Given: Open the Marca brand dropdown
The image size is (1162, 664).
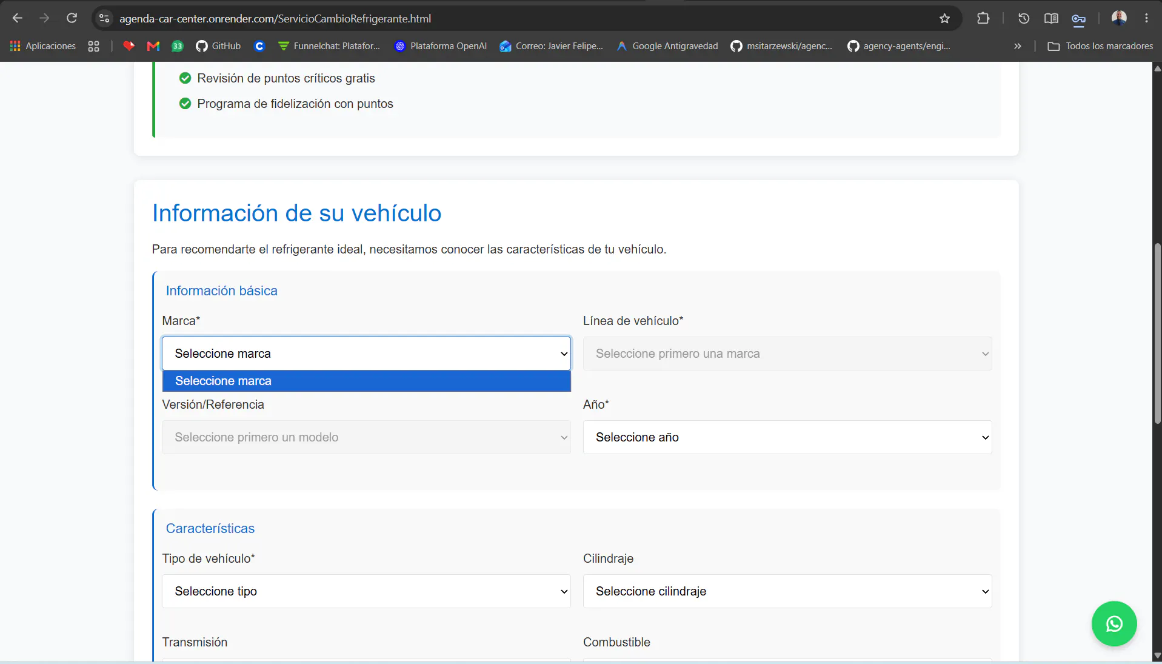Looking at the screenshot, I should tap(366, 354).
